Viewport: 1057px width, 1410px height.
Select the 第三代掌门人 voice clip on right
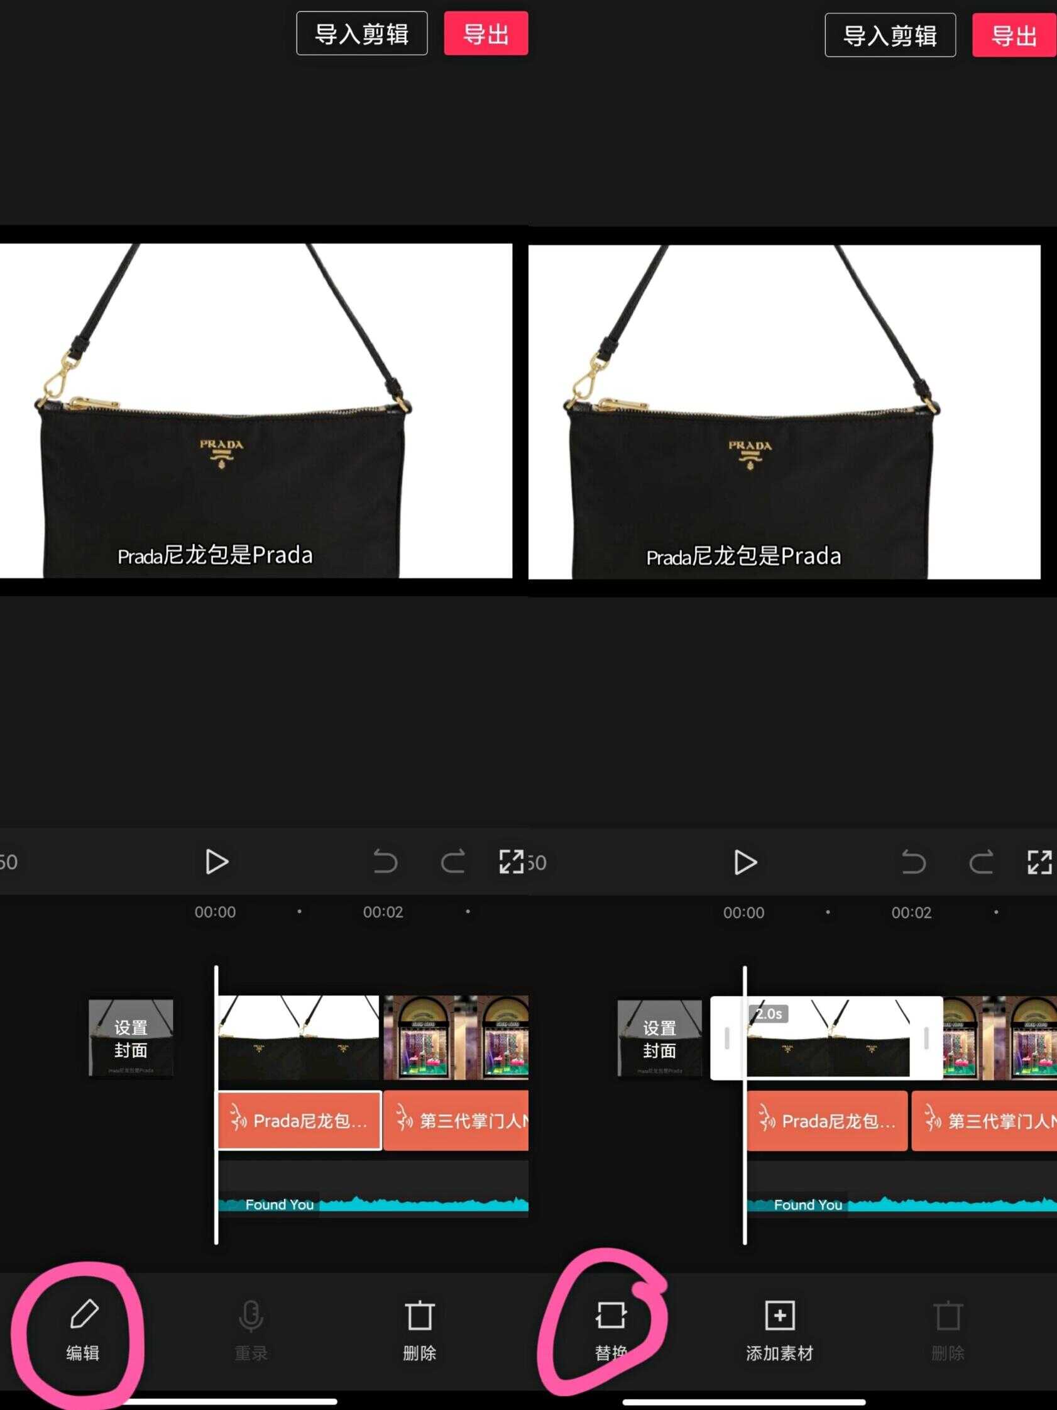984,1121
